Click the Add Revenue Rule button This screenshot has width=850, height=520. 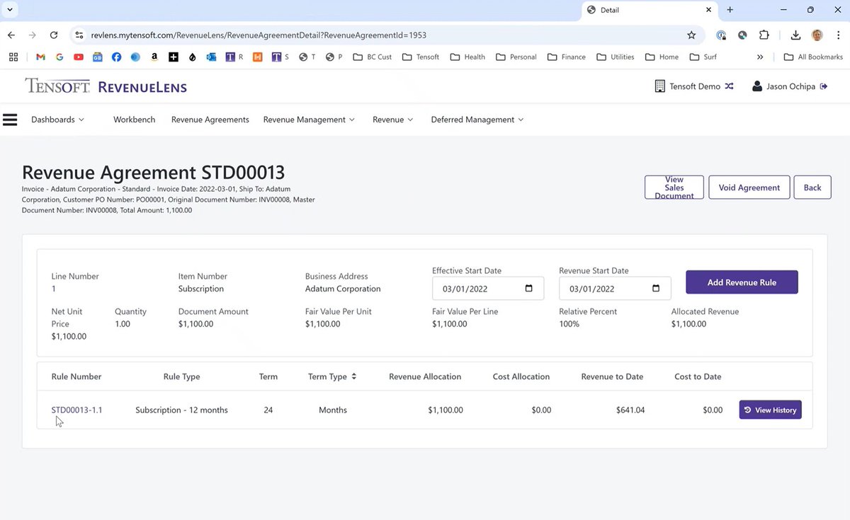(742, 282)
